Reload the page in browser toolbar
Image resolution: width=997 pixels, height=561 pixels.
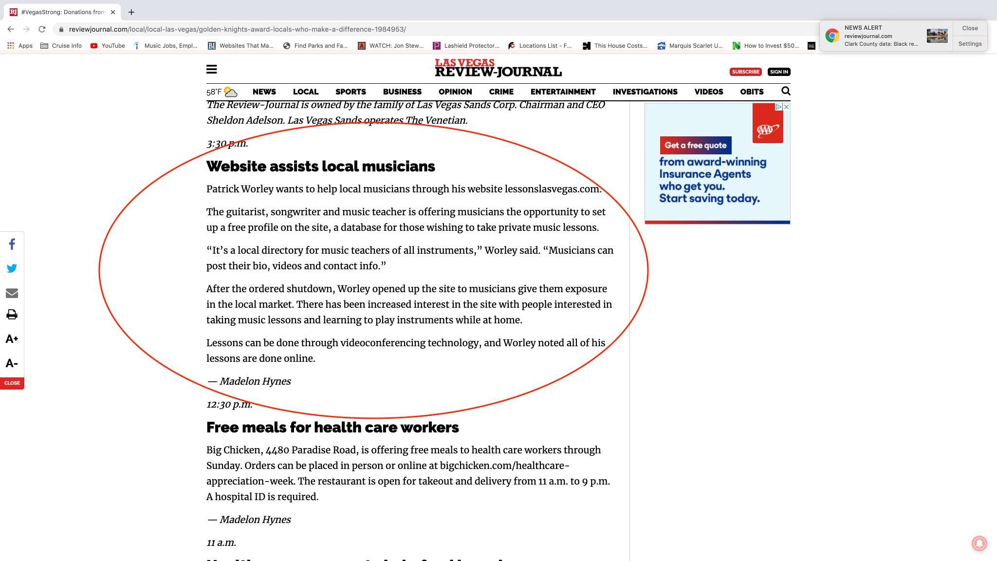42,29
